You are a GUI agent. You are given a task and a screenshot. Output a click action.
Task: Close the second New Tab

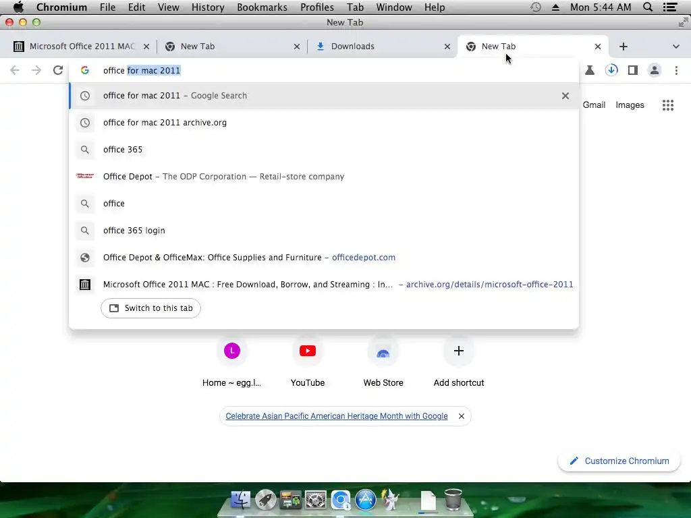tap(297, 47)
